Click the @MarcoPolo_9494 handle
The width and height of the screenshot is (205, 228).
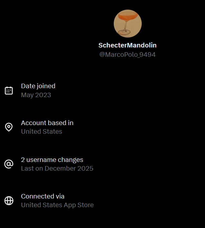pyautogui.click(x=128, y=55)
